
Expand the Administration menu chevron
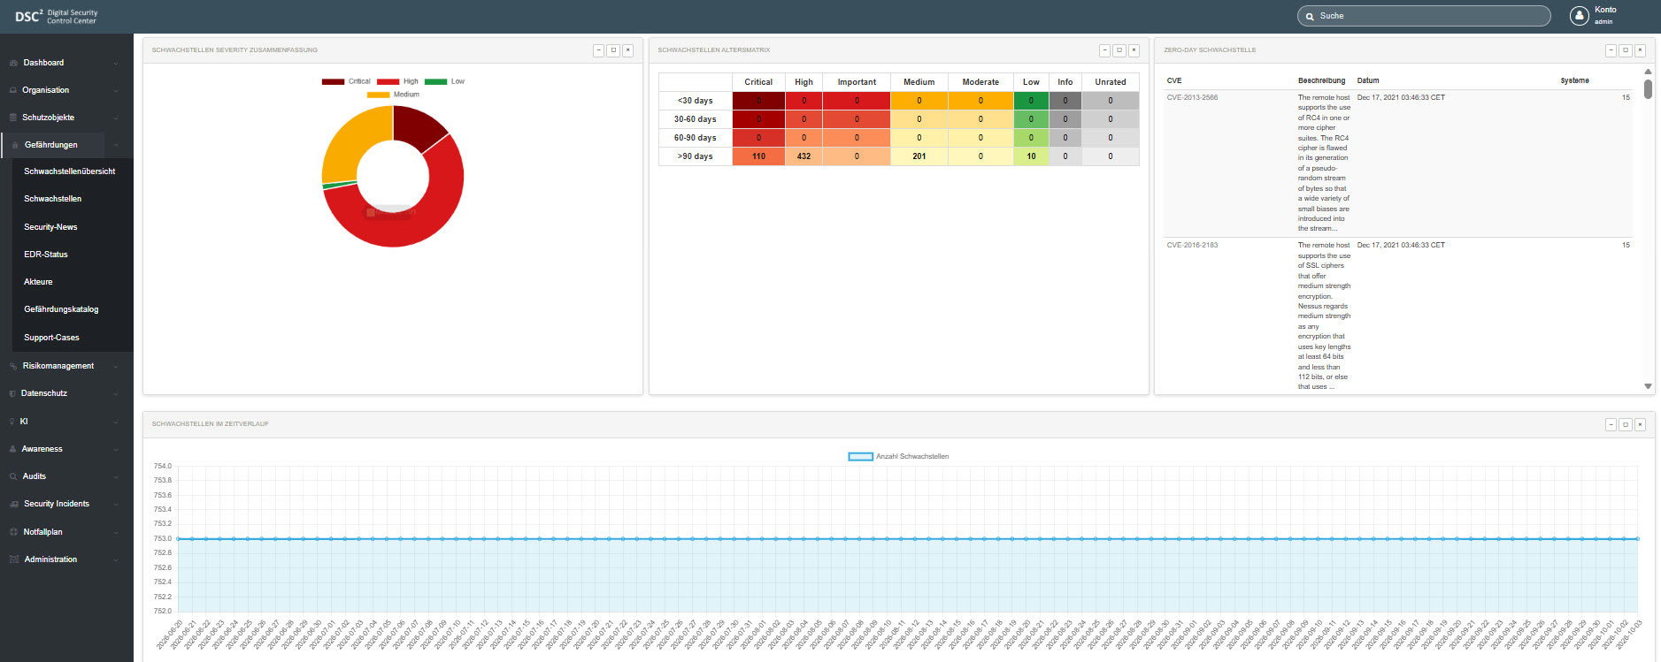coord(116,560)
